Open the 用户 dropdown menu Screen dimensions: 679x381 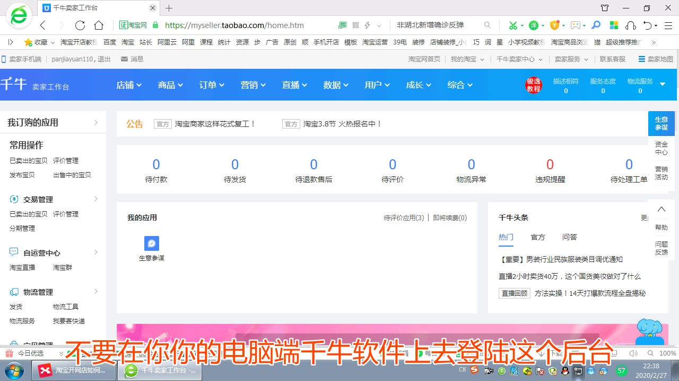pyautogui.click(x=377, y=85)
